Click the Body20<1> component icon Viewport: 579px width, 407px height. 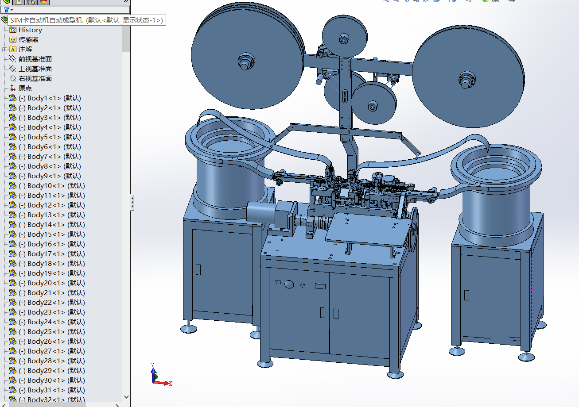[13, 283]
